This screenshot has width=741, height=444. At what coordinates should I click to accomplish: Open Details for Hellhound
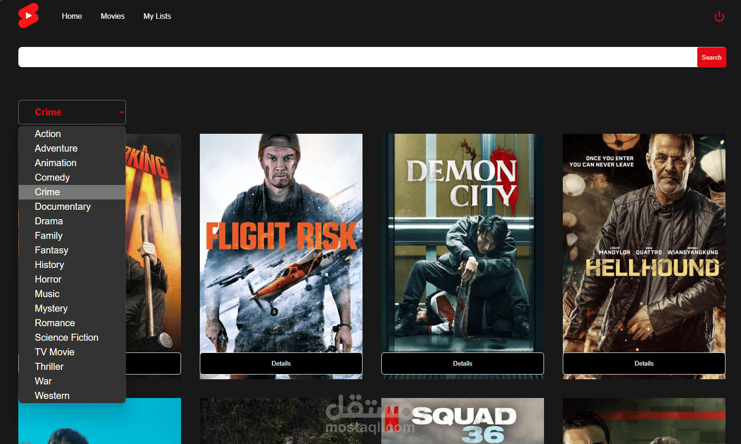(x=644, y=363)
